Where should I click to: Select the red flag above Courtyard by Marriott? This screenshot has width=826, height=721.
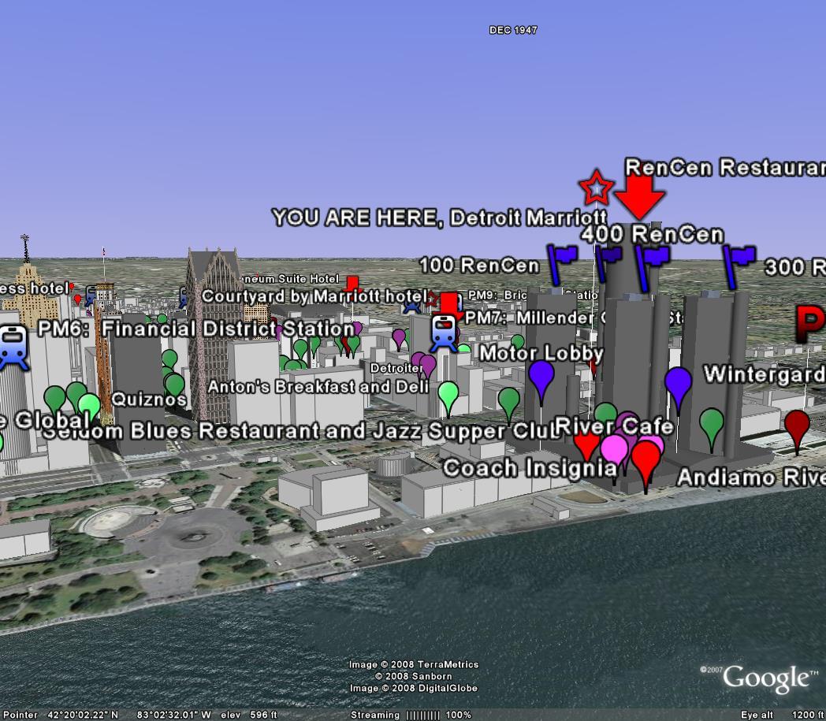point(352,283)
